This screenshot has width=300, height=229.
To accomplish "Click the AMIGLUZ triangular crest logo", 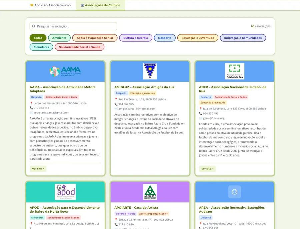I will [x=150, y=71].
